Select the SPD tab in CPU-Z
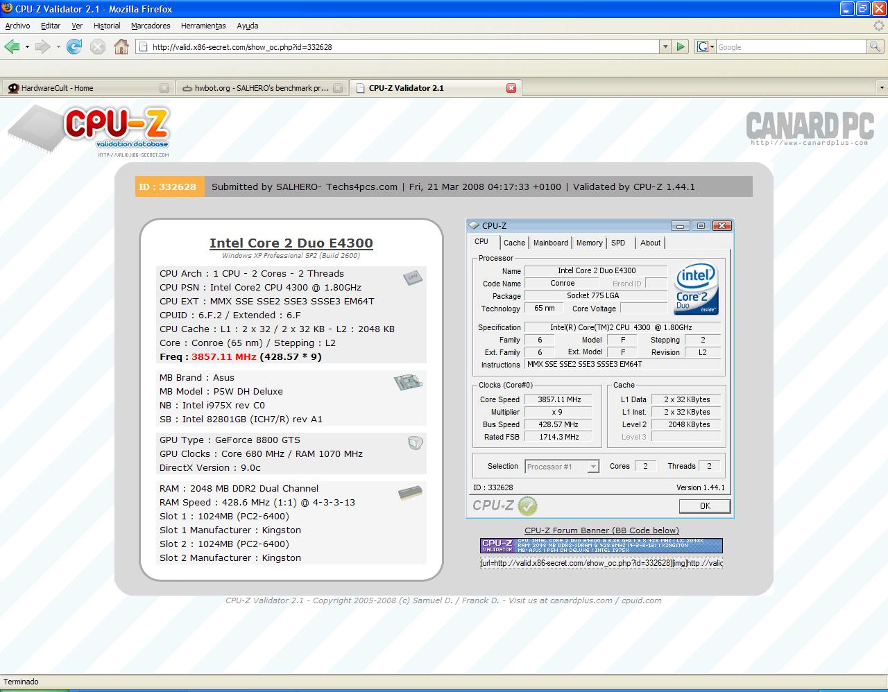 coord(618,243)
